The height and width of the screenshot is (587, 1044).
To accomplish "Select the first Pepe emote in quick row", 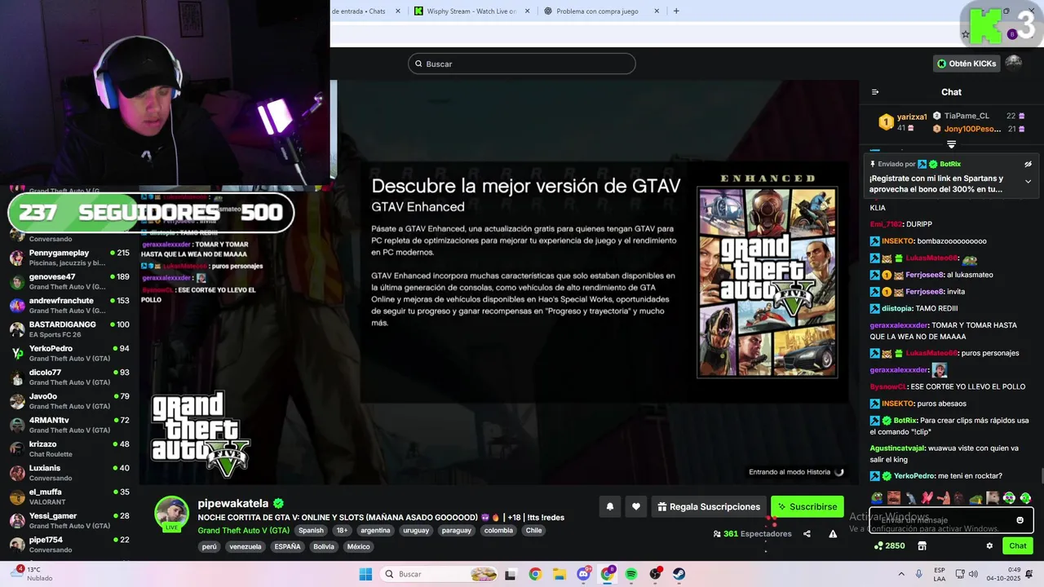I will pos(878,497).
